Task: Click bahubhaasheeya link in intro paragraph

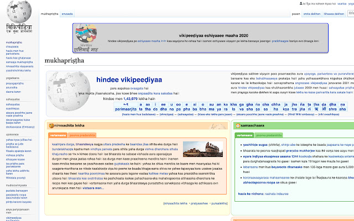Action: [x=267, y=78]
